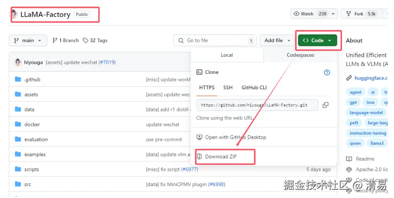Viewport: 394px width, 198px height.
Task: Open pull request #6998 link
Action: click(217, 184)
